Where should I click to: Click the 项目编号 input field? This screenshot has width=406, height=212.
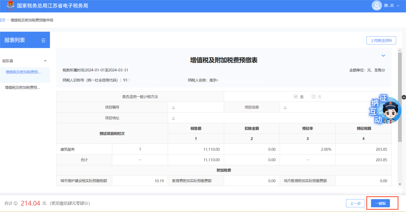coord(196,108)
